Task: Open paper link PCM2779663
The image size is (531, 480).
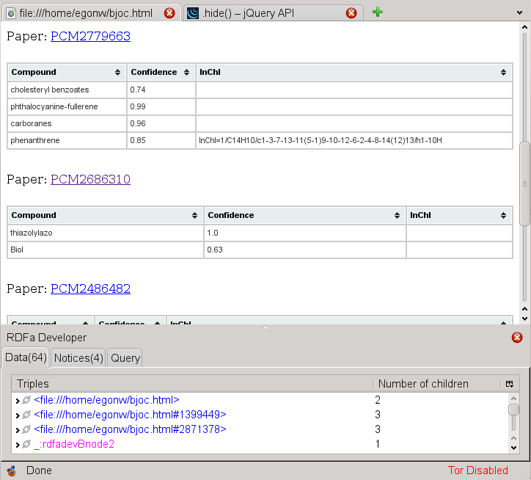Action: [x=90, y=35]
